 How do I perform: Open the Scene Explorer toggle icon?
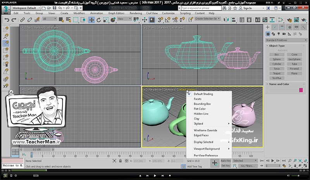[242, 20]
